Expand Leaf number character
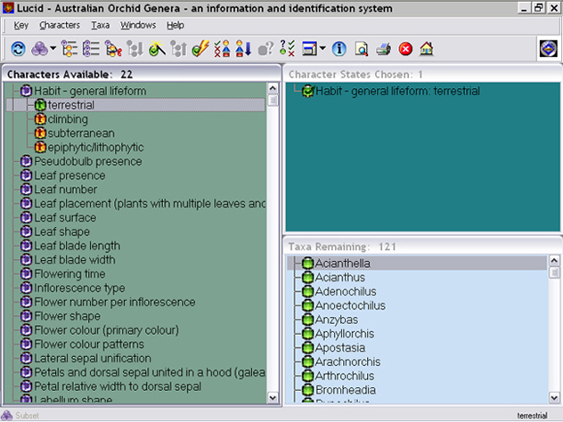Image resolution: width=563 pixels, height=422 pixels. point(26,189)
